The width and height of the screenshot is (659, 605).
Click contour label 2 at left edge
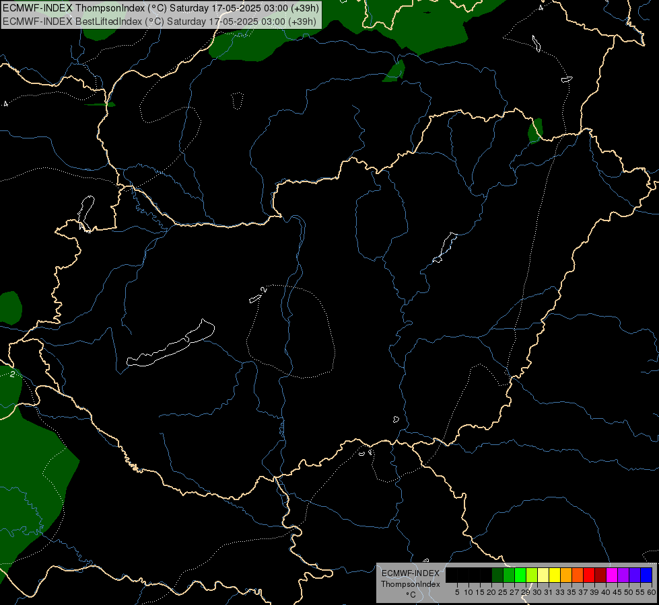point(13,374)
